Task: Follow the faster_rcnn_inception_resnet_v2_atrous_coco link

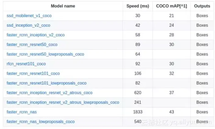Action: tap(49, 93)
